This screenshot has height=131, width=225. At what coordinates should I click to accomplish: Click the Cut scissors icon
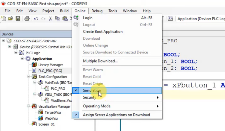point(50,19)
